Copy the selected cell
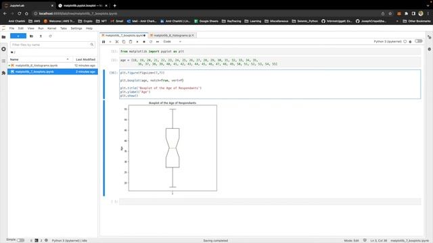The width and height of the screenshot is (433, 243). click(124, 42)
